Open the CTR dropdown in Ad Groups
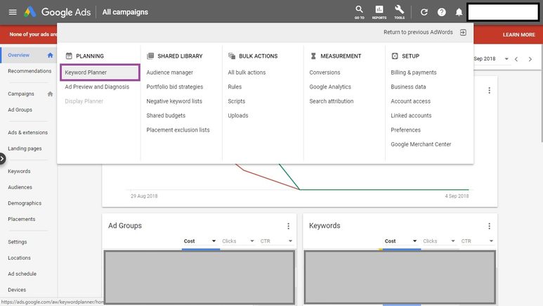The image size is (543, 306). tap(276, 241)
